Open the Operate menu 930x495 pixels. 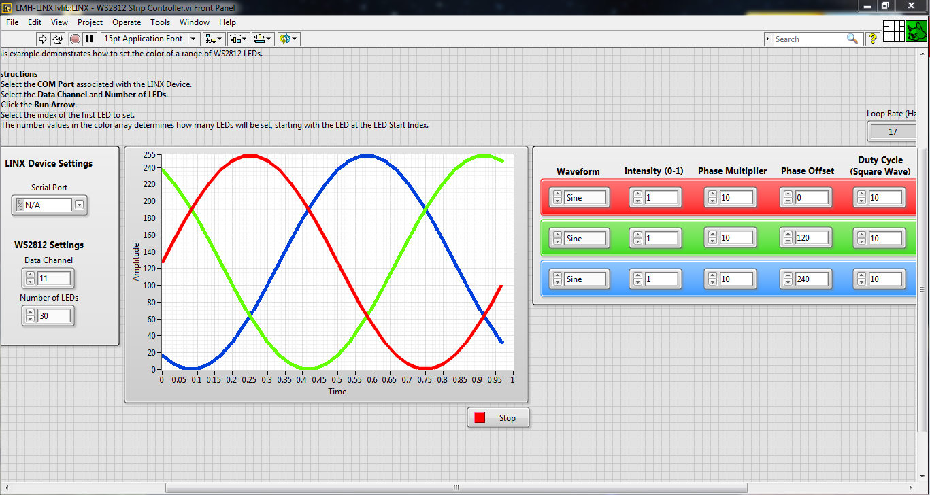click(127, 22)
